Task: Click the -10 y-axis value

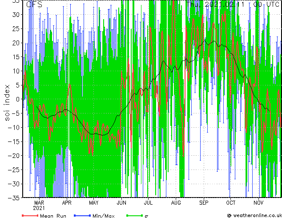Action: click(x=14, y=128)
